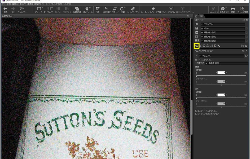Click the 輝度 適用量 value field
This screenshot has width=250, height=159.
tap(221, 73)
